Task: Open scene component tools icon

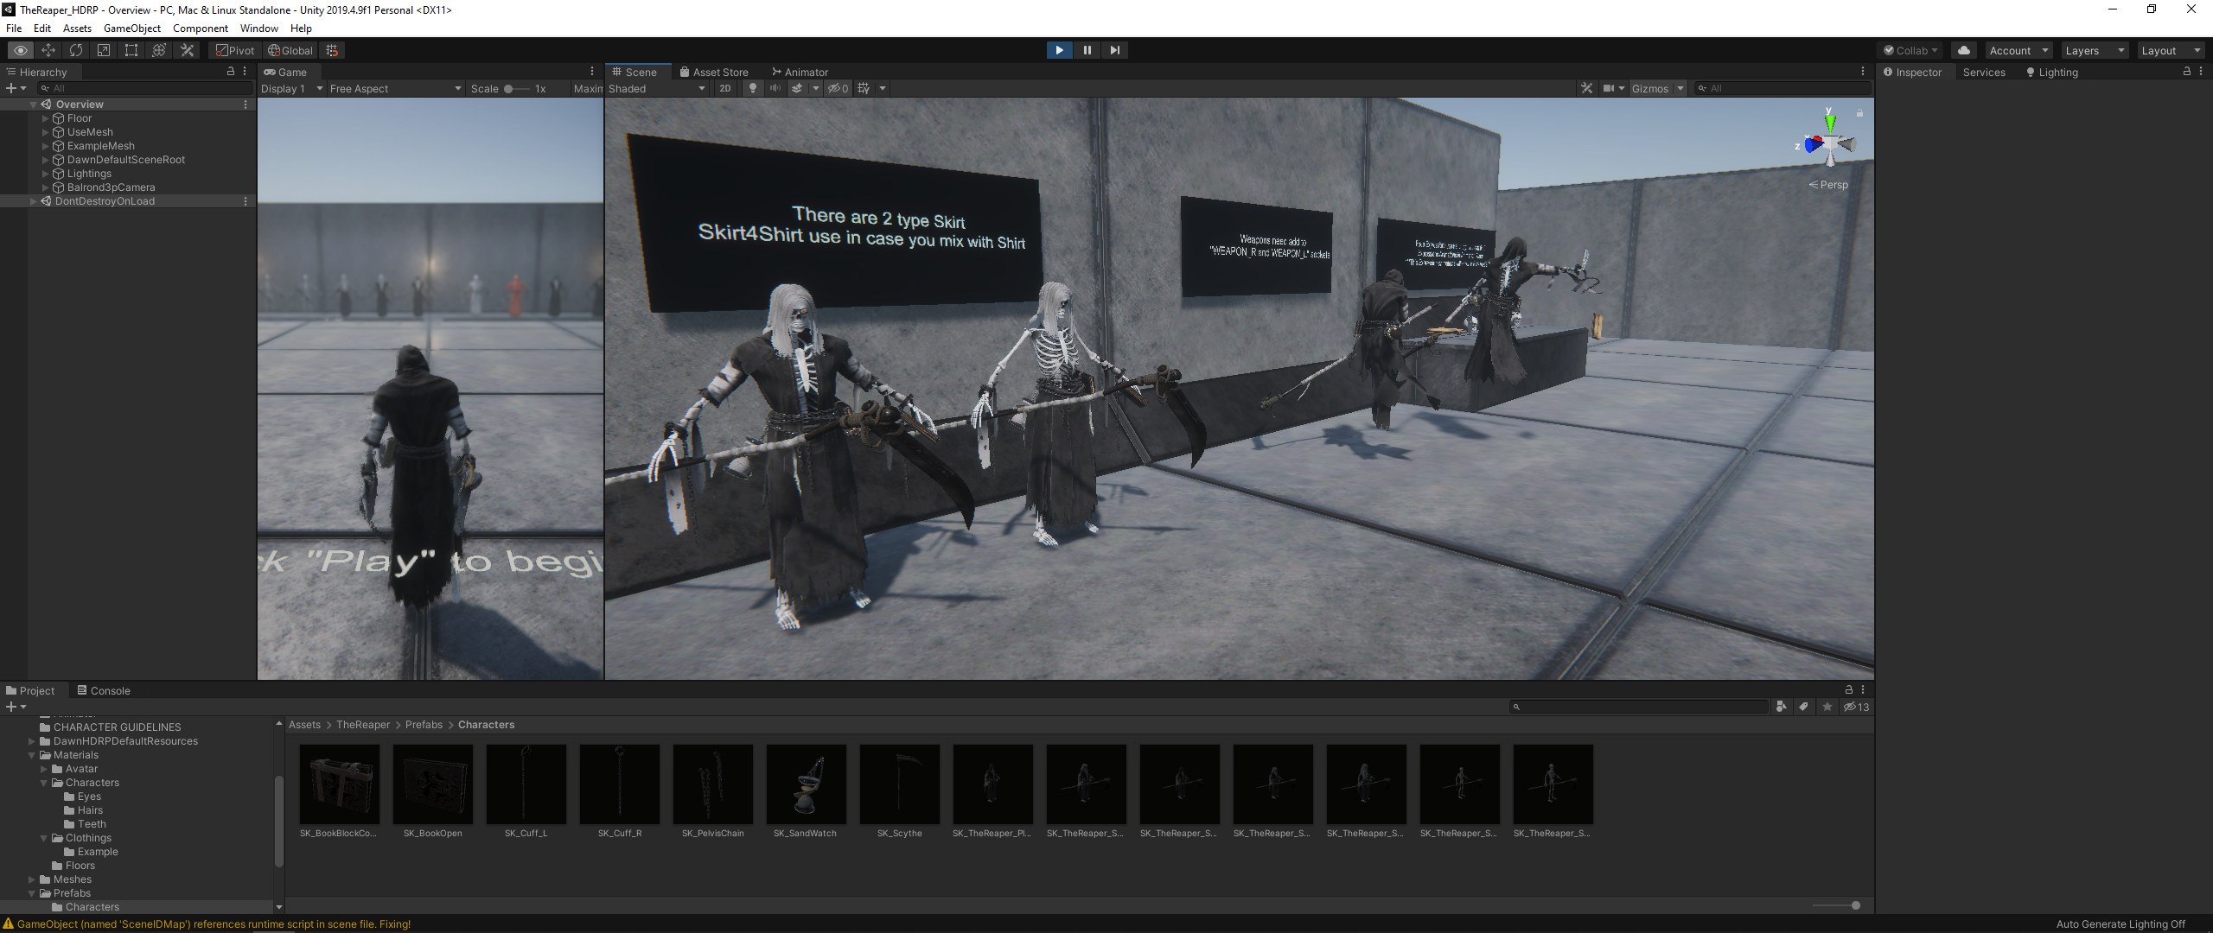Action: coord(1586,88)
